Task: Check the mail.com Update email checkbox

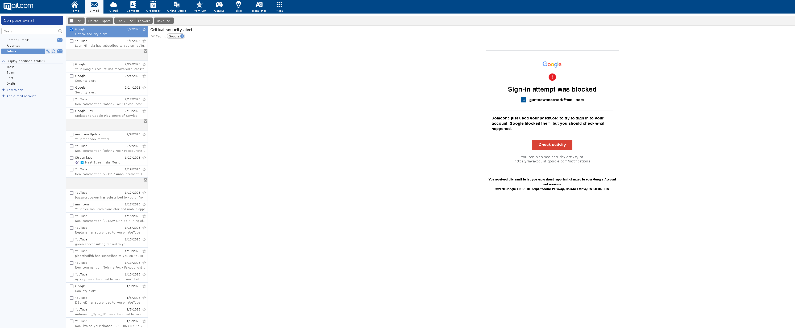Action: [72, 135]
